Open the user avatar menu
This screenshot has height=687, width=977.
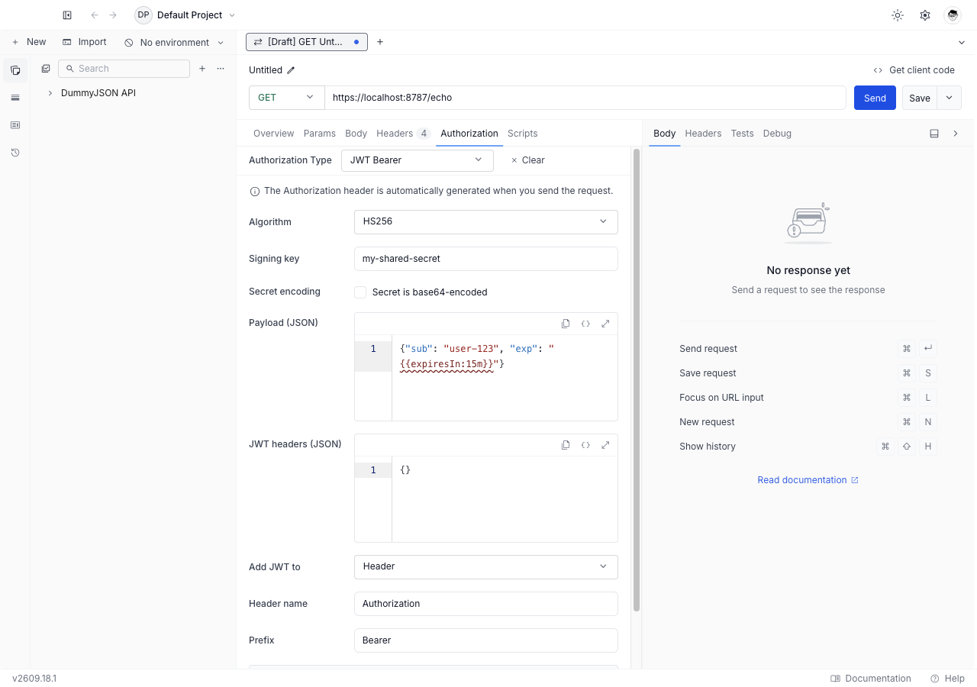point(953,15)
